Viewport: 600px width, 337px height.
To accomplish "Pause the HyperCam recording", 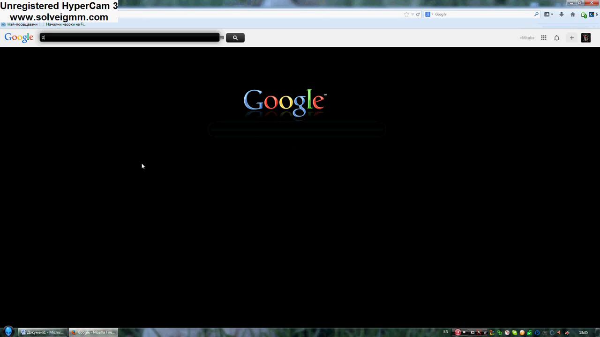I will click(x=457, y=332).
